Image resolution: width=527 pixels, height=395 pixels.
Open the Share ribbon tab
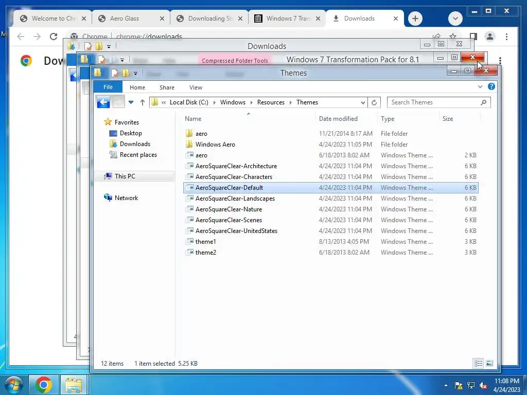[x=167, y=87]
